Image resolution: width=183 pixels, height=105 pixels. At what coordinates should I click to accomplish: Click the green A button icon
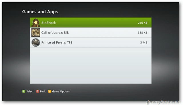[23, 91]
